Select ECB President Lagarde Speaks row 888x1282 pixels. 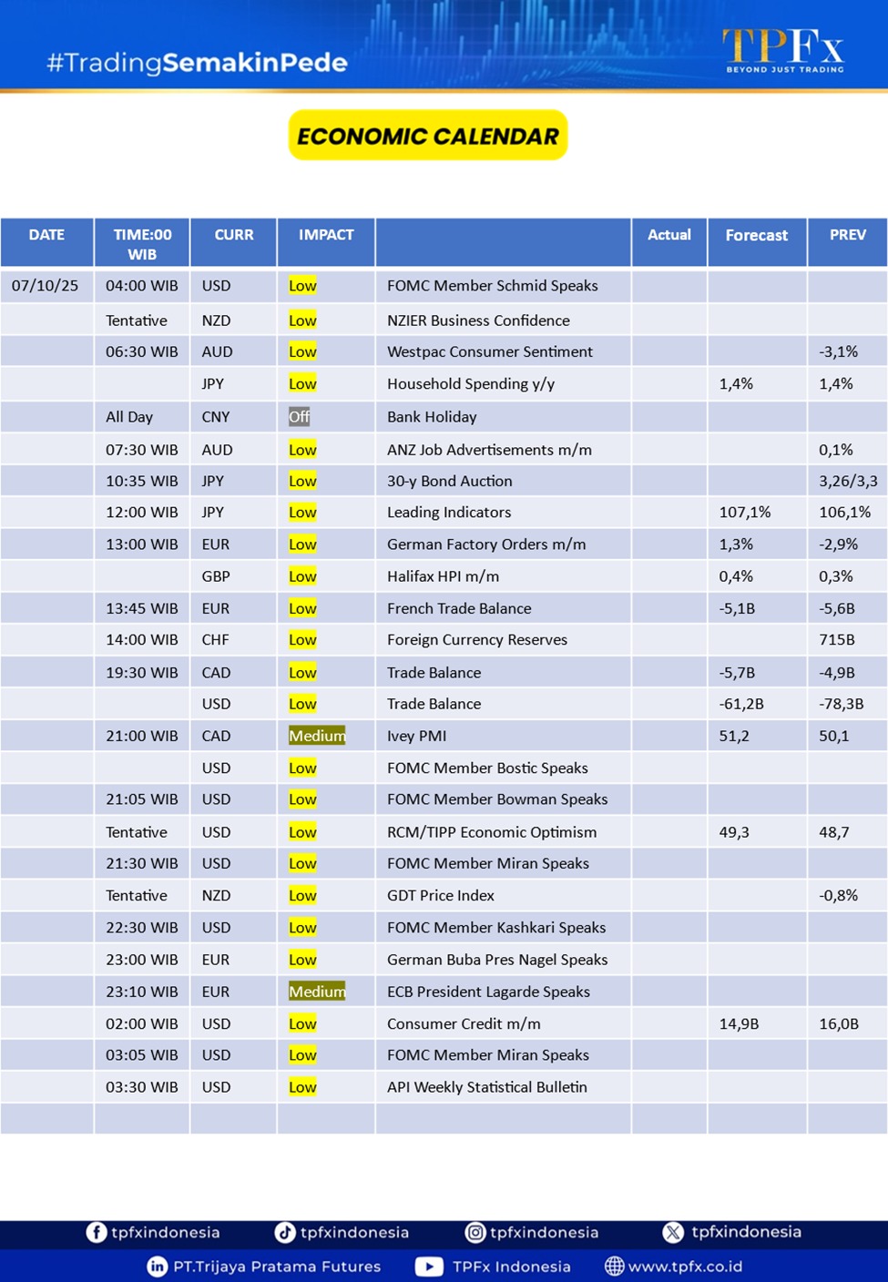click(x=488, y=992)
